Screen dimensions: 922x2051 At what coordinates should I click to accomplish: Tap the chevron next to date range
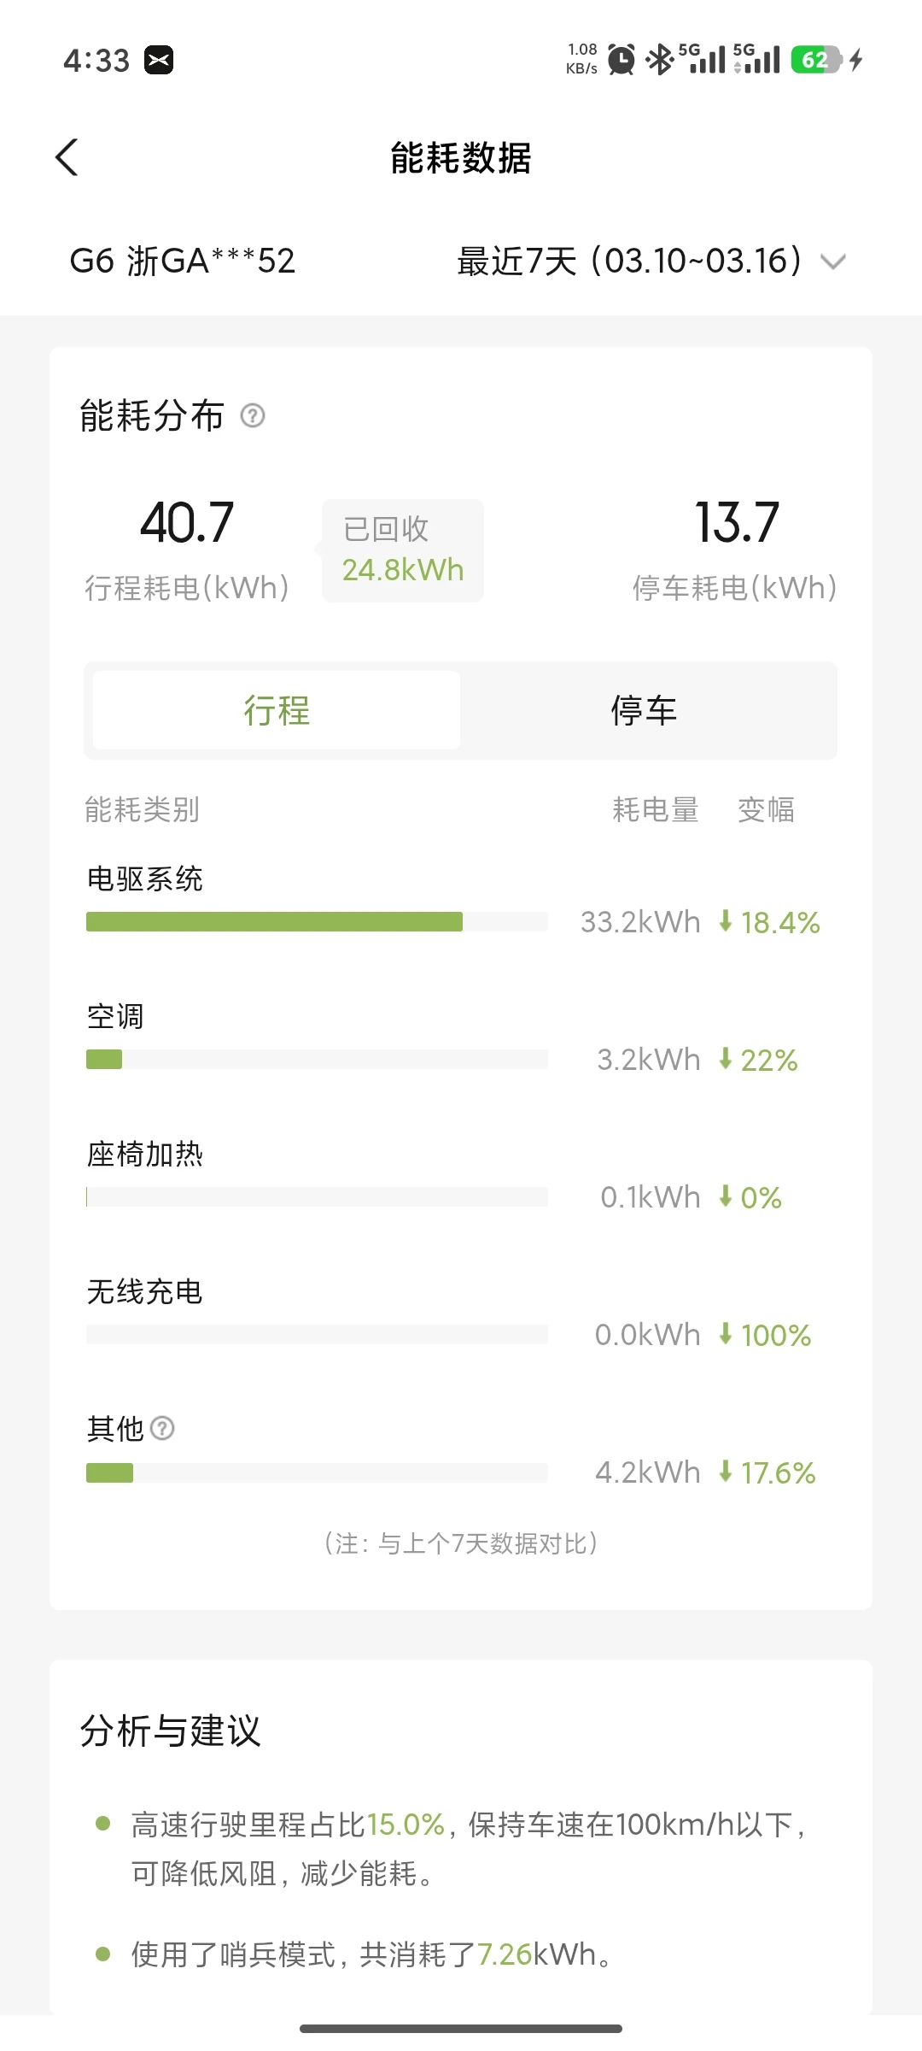click(833, 262)
